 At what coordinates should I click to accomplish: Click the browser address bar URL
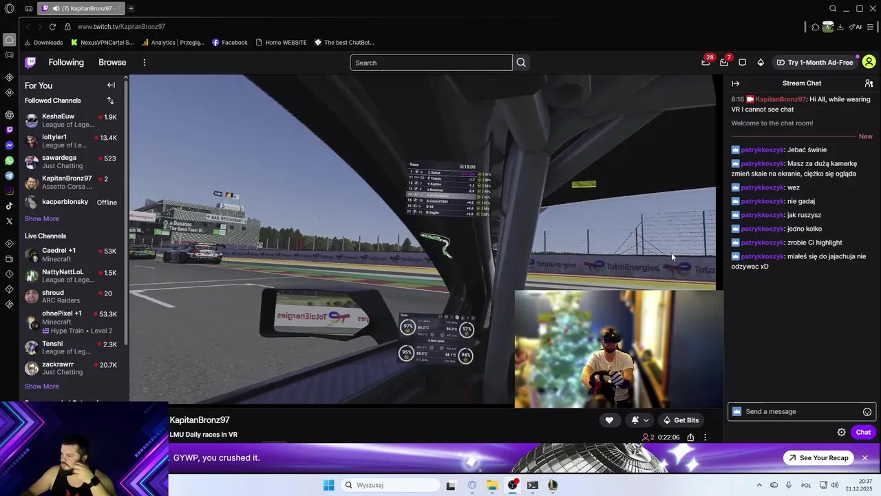[121, 27]
